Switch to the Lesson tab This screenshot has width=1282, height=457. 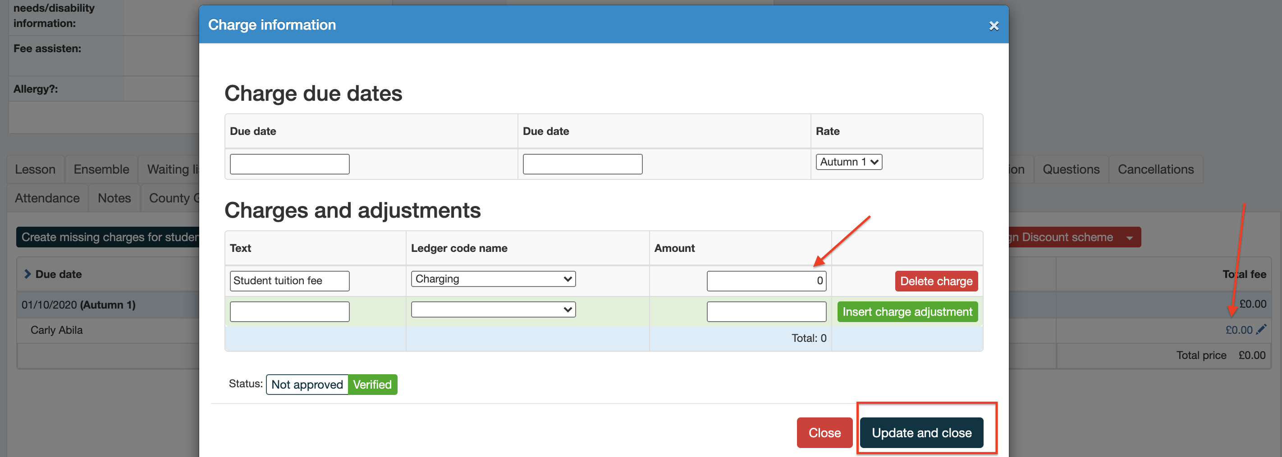(x=35, y=170)
